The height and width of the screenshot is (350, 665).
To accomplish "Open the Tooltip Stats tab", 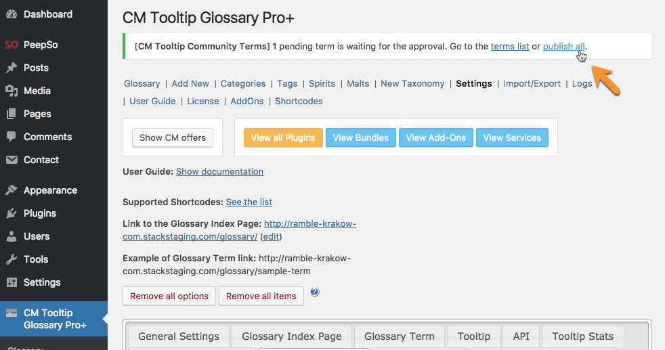I will (x=582, y=336).
